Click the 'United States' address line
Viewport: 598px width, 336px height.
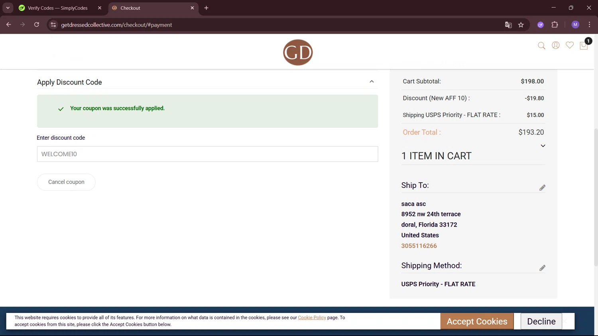point(420,235)
